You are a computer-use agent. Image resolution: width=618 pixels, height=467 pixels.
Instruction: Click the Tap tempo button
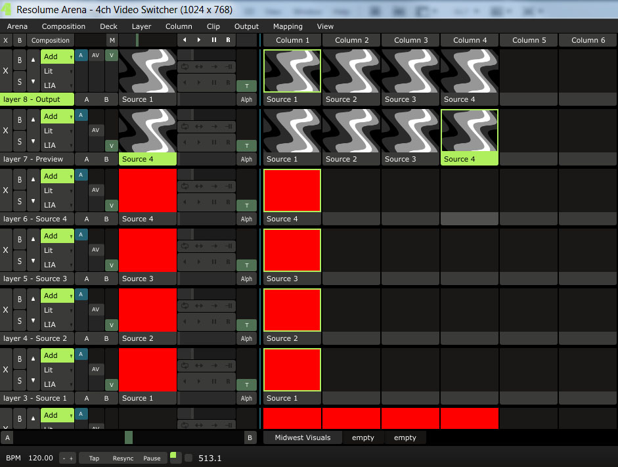[x=95, y=458]
